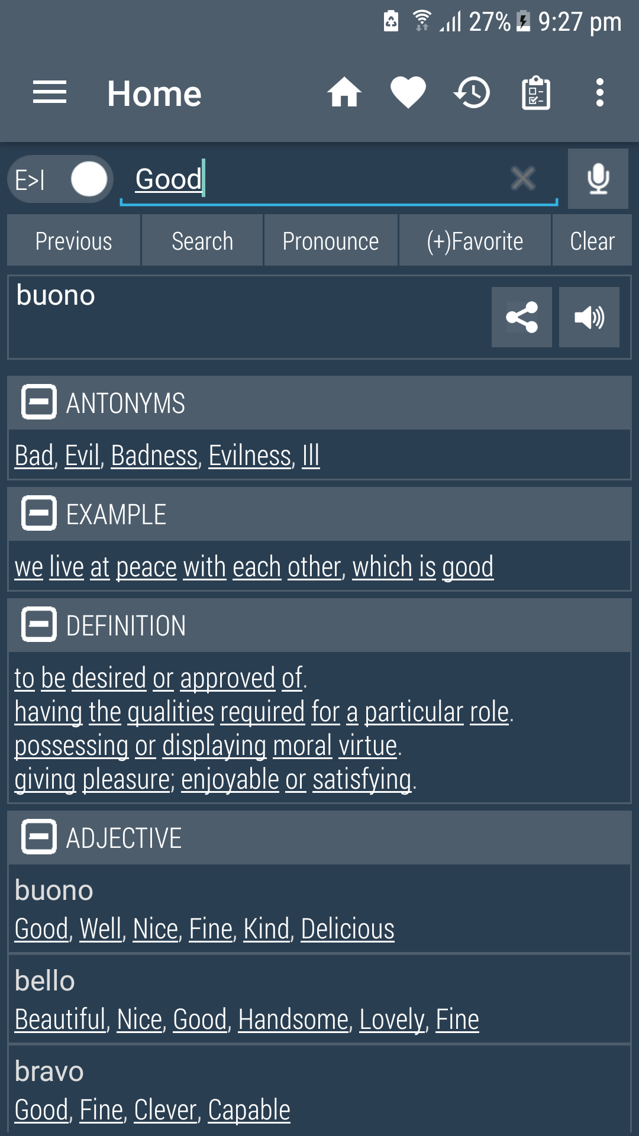Tap the microphone voice input button
The height and width of the screenshot is (1136, 639).
click(598, 179)
